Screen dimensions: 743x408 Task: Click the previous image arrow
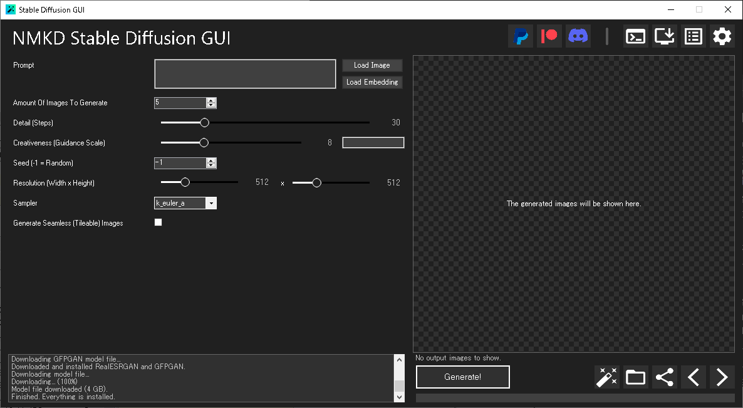693,377
